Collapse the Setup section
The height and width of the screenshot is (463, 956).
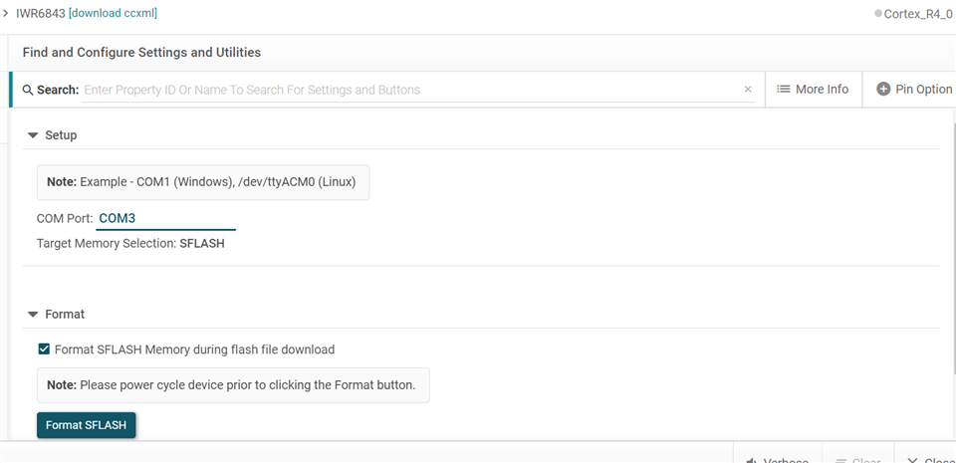33,135
